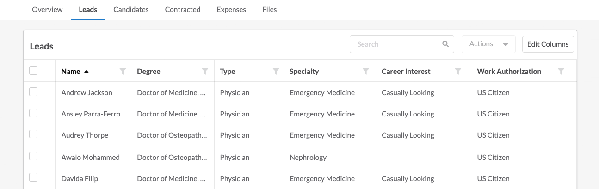Click the search magnifier icon

tap(445, 44)
